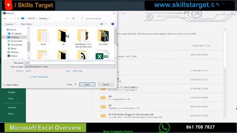
Task: Click the Add a tag link
Action: (x=77, y=71)
